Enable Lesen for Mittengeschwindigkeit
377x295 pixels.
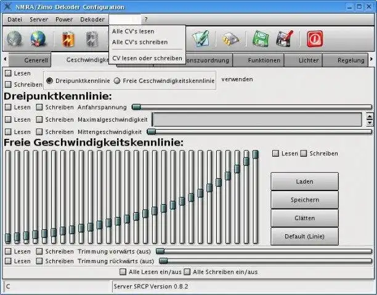[8, 132]
